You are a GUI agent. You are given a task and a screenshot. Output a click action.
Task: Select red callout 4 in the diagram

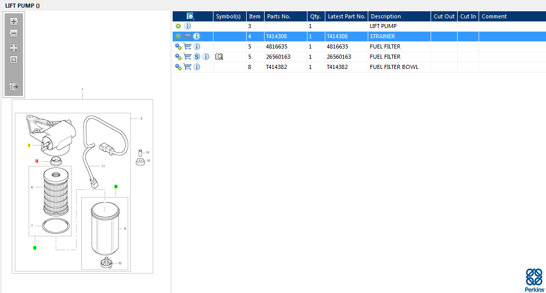(37, 161)
